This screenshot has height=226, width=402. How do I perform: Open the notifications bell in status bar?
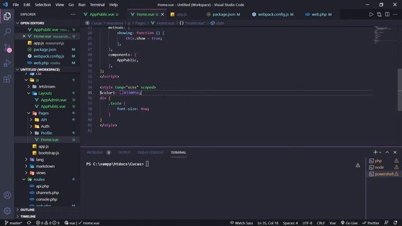point(396,223)
